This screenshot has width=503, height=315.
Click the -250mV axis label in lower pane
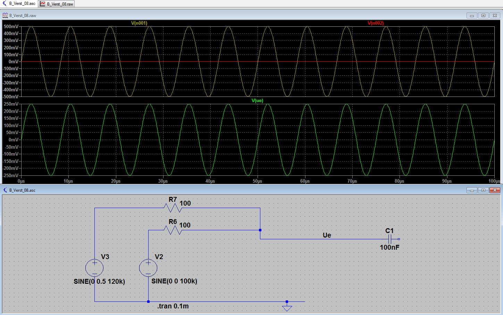10,176
